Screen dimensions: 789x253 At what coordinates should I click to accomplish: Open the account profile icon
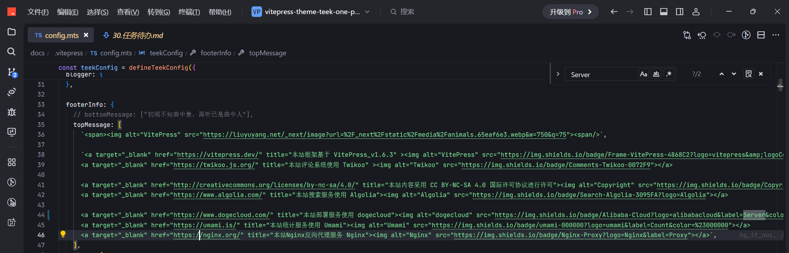click(x=696, y=12)
